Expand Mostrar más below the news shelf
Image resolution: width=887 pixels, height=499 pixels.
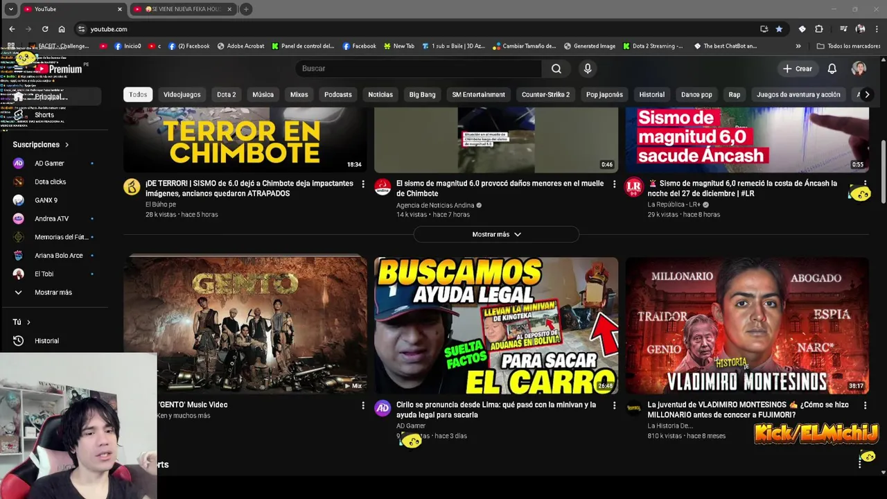point(496,234)
